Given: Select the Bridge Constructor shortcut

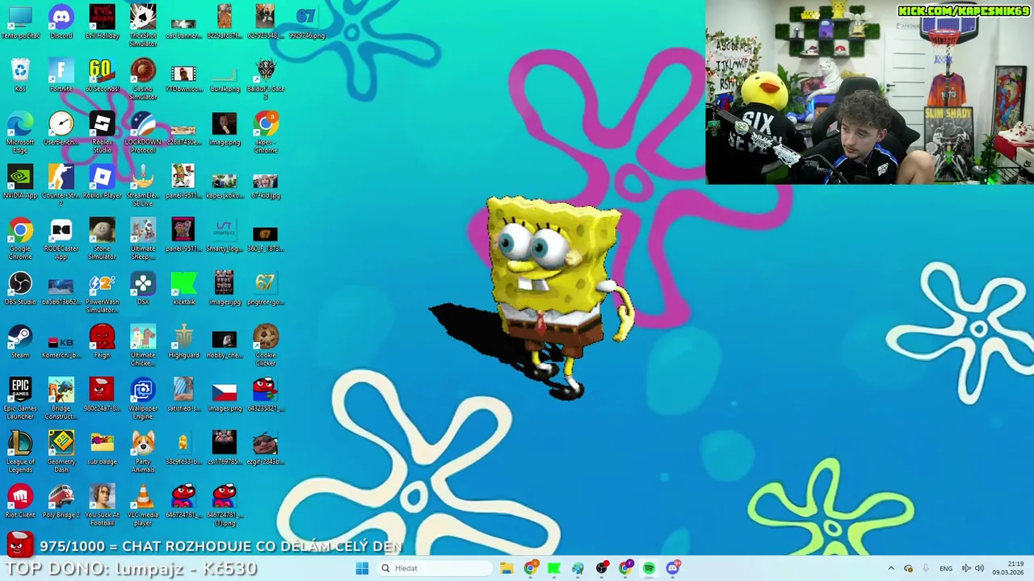Looking at the screenshot, I should [x=61, y=398].
